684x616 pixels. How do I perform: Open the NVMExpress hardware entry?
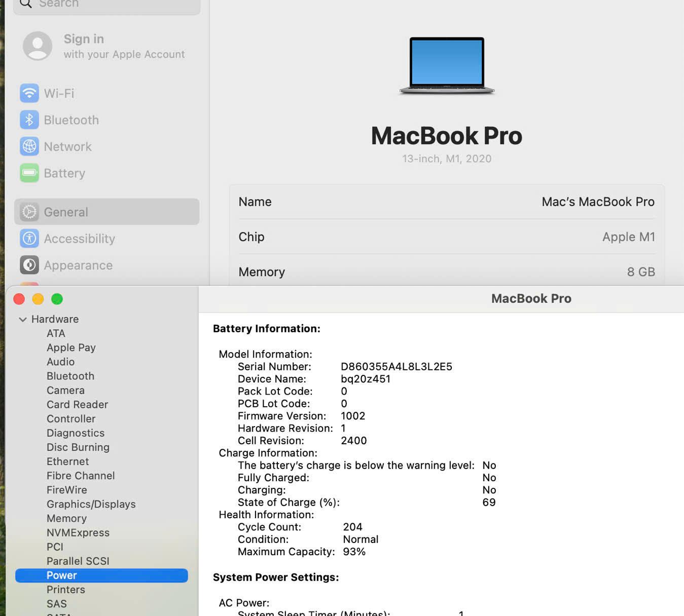pyautogui.click(x=78, y=532)
